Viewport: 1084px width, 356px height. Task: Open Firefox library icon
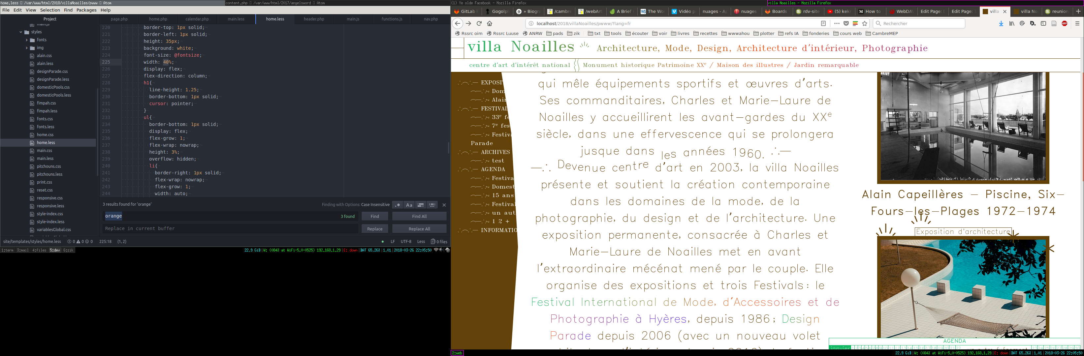[1012, 23]
